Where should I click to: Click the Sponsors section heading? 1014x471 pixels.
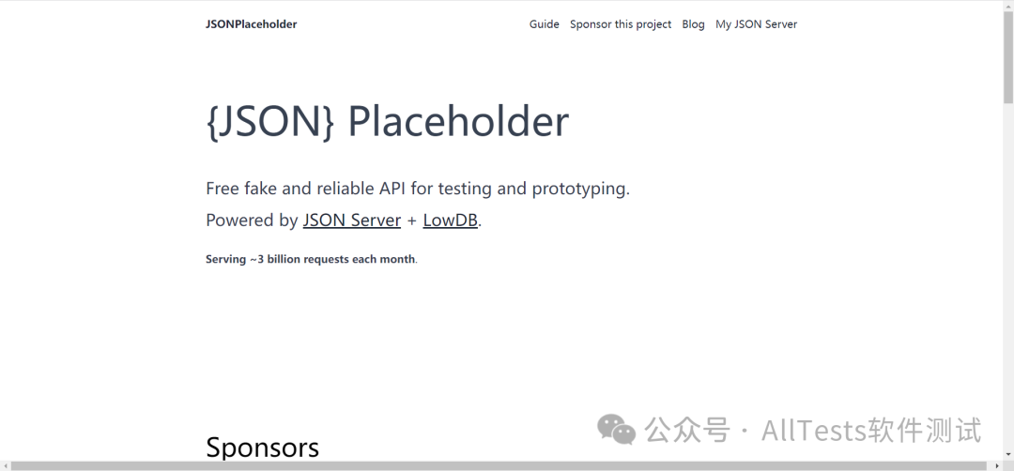pos(263,448)
